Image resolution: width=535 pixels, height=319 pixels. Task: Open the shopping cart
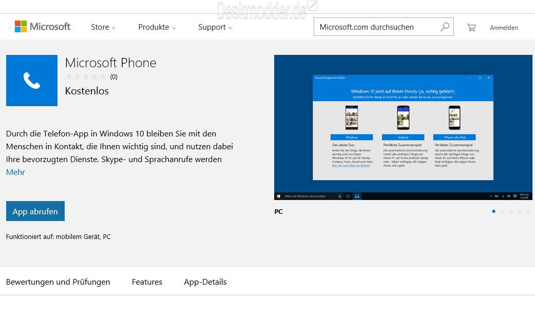471,27
